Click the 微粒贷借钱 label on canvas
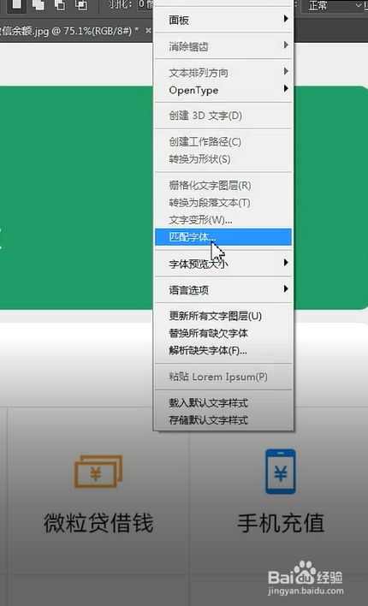368x606 pixels. (98, 522)
